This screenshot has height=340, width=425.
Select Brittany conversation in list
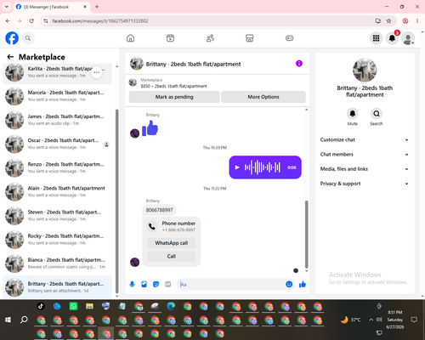57,287
